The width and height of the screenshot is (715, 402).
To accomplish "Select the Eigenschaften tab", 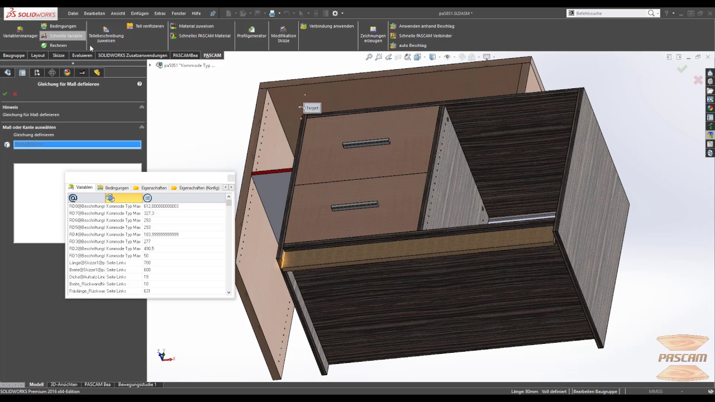I will [x=150, y=188].
